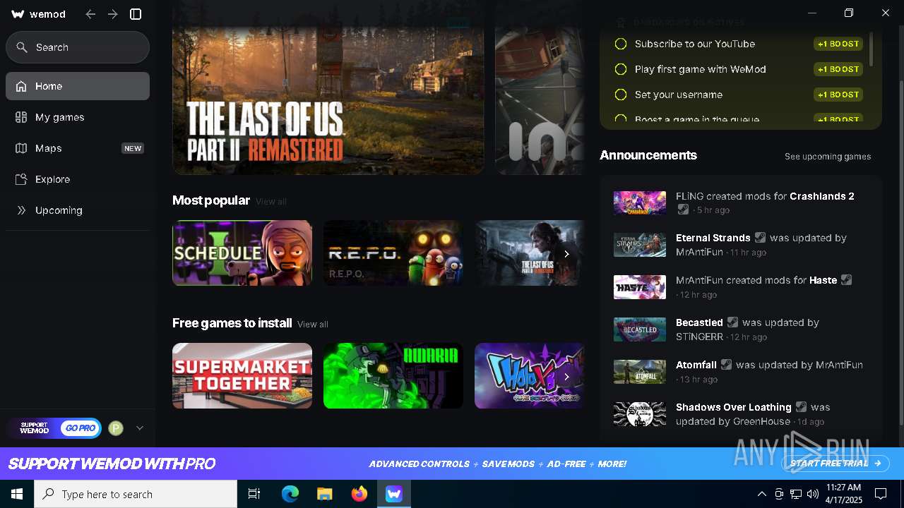Open the Explore section
This screenshot has height=508, width=904.
click(78, 179)
